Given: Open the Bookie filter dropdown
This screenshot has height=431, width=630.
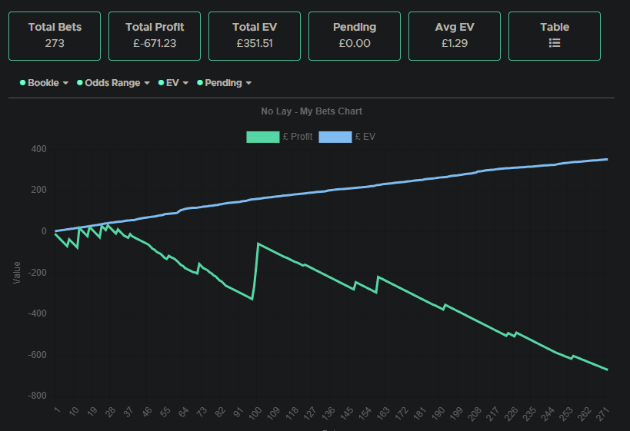Looking at the screenshot, I should pos(43,83).
